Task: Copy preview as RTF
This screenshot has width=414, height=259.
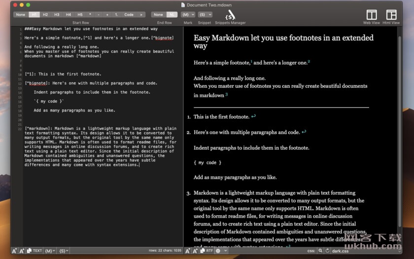Action: click(x=207, y=251)
